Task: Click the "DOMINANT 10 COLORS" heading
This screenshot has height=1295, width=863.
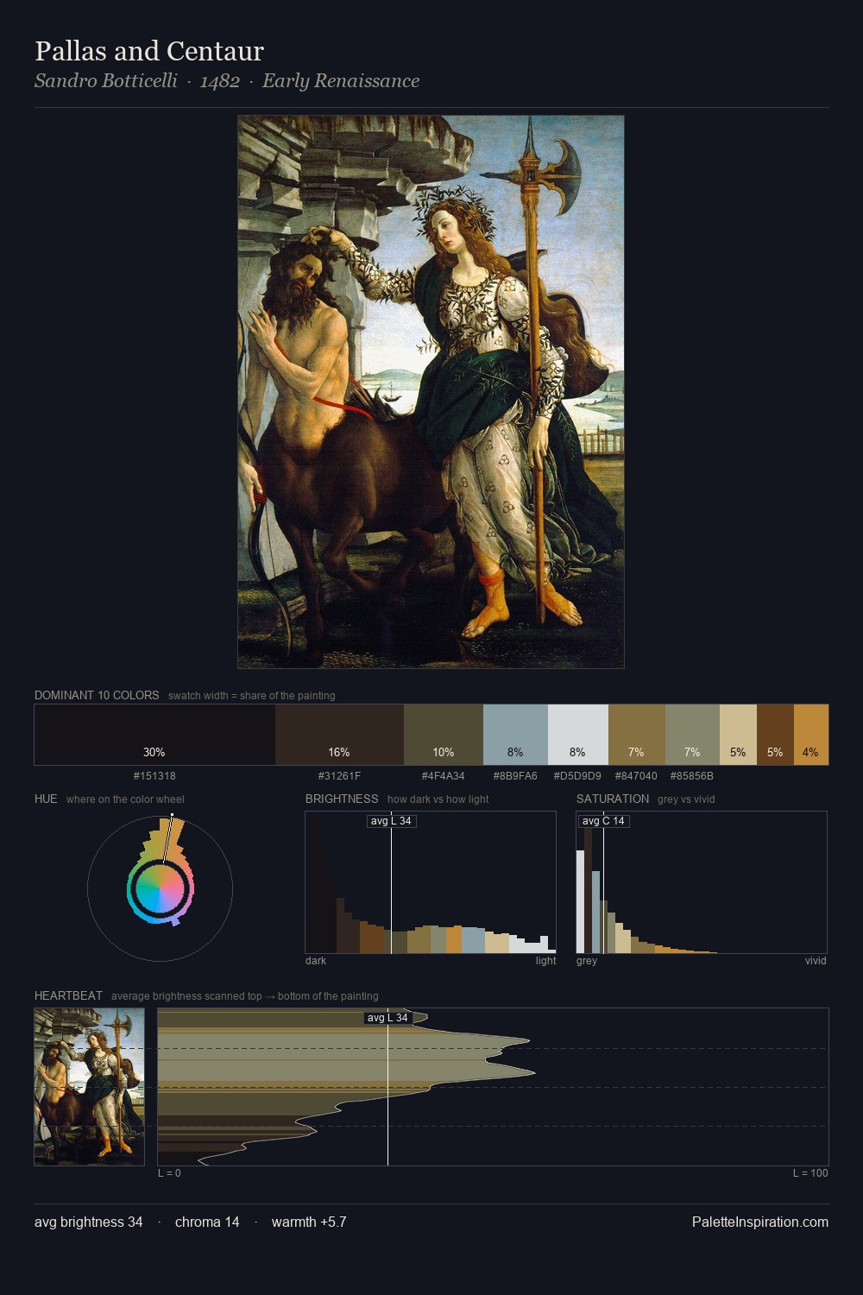Action: pyautogui.click(x=97, y=695)
